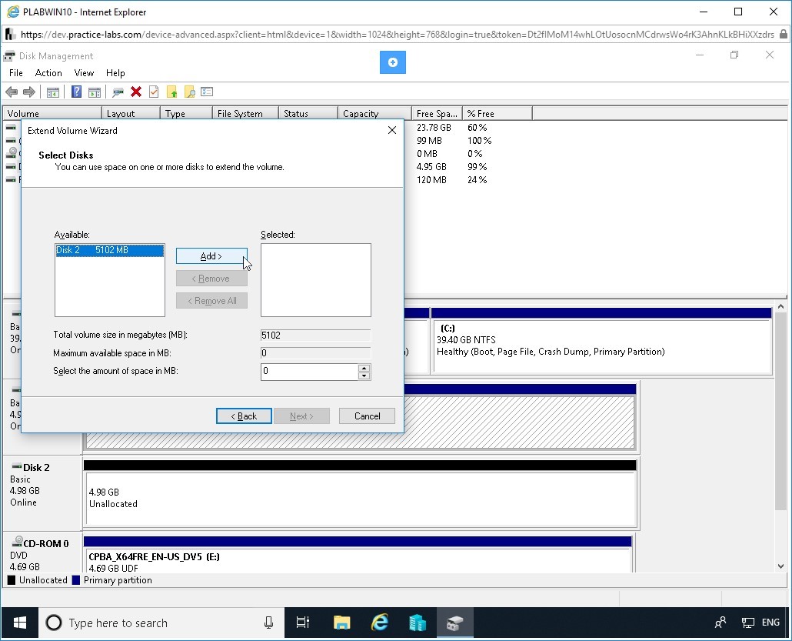This screenshot has height=641, width=792.
Task: Sort by Layout column header
Action: tap(131, 113)
